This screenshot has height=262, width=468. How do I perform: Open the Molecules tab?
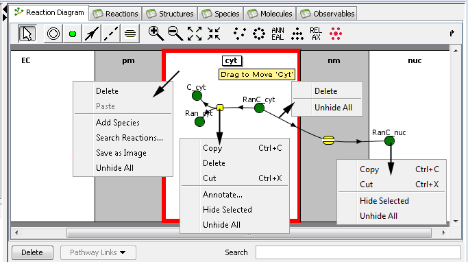[x=270, y=14]
